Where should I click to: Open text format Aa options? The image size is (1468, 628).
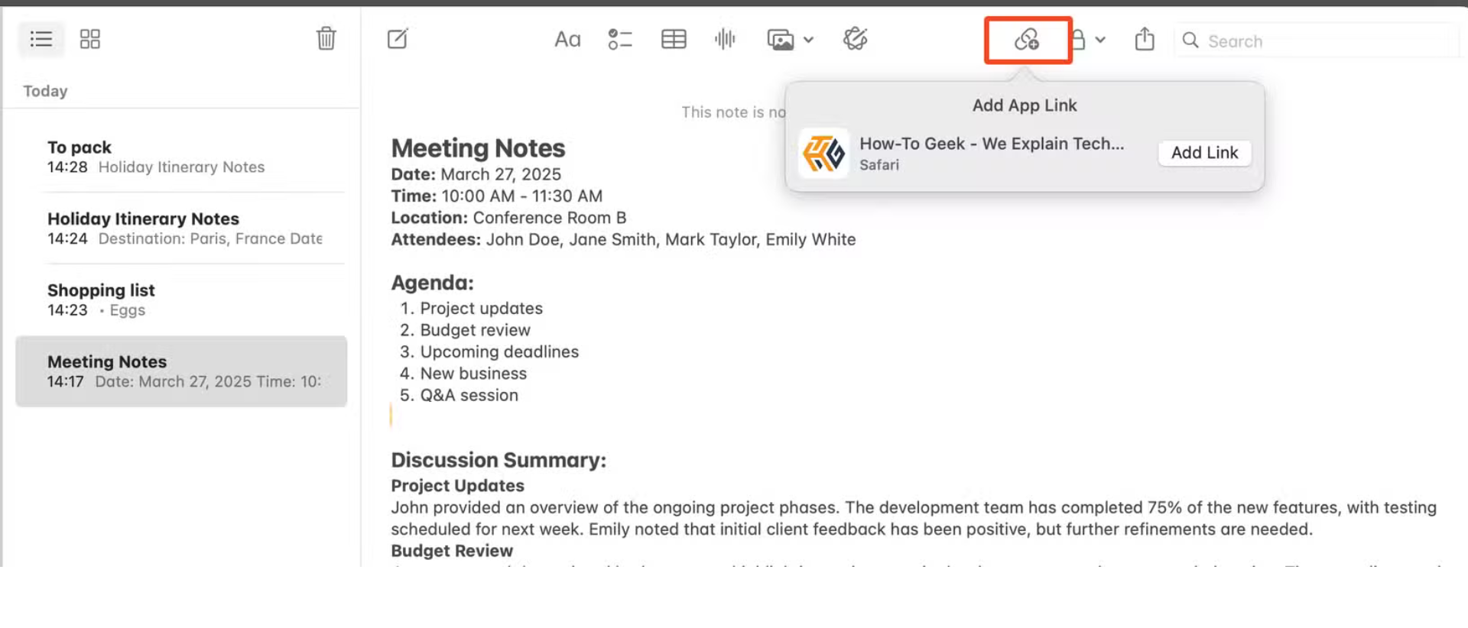tap(567, 39)
